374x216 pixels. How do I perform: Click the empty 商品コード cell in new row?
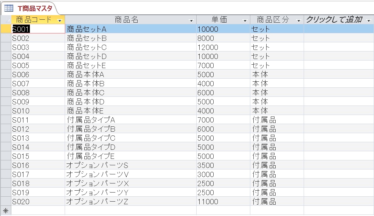(x=38, y=211)
